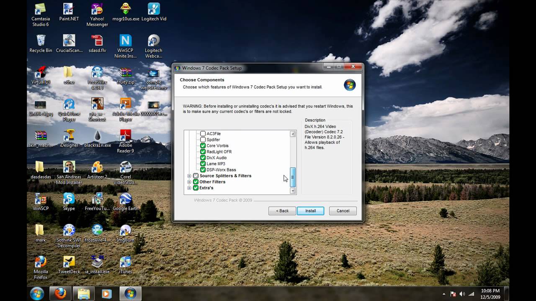Select the WinSCP Ninite installer icon
The width and height of the screenshot is (536, 301).
pos(126,46)
